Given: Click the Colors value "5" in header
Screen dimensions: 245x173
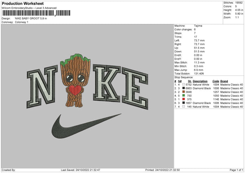Looking at the screenshot, I should (x=236, y=7).
